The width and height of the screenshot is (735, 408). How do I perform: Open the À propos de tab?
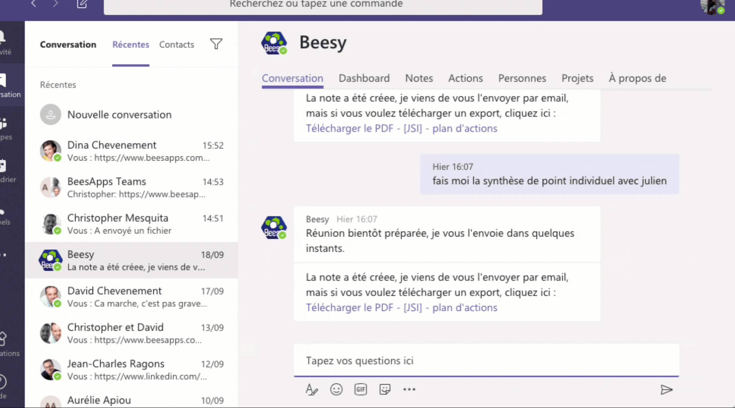click(x=638, y=78)
